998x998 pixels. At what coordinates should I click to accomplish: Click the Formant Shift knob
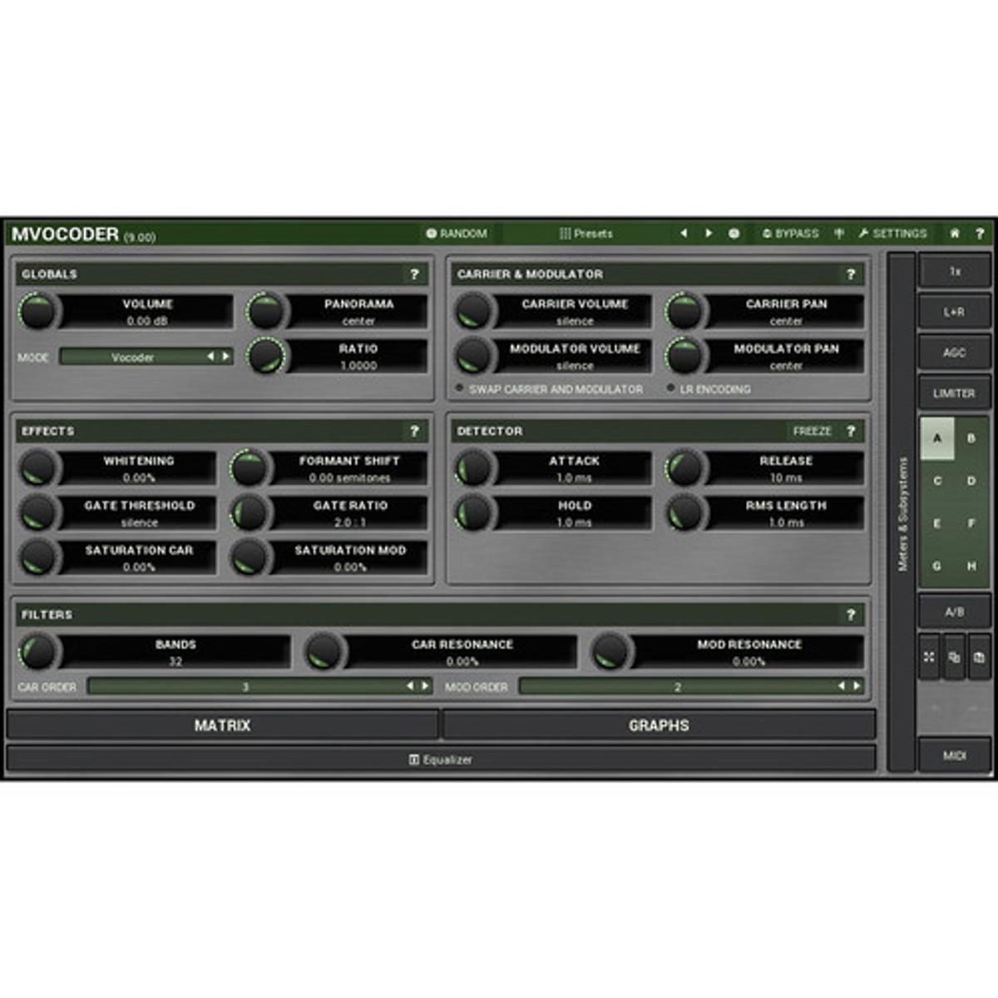pyautogui.click(x=249, y=468)
